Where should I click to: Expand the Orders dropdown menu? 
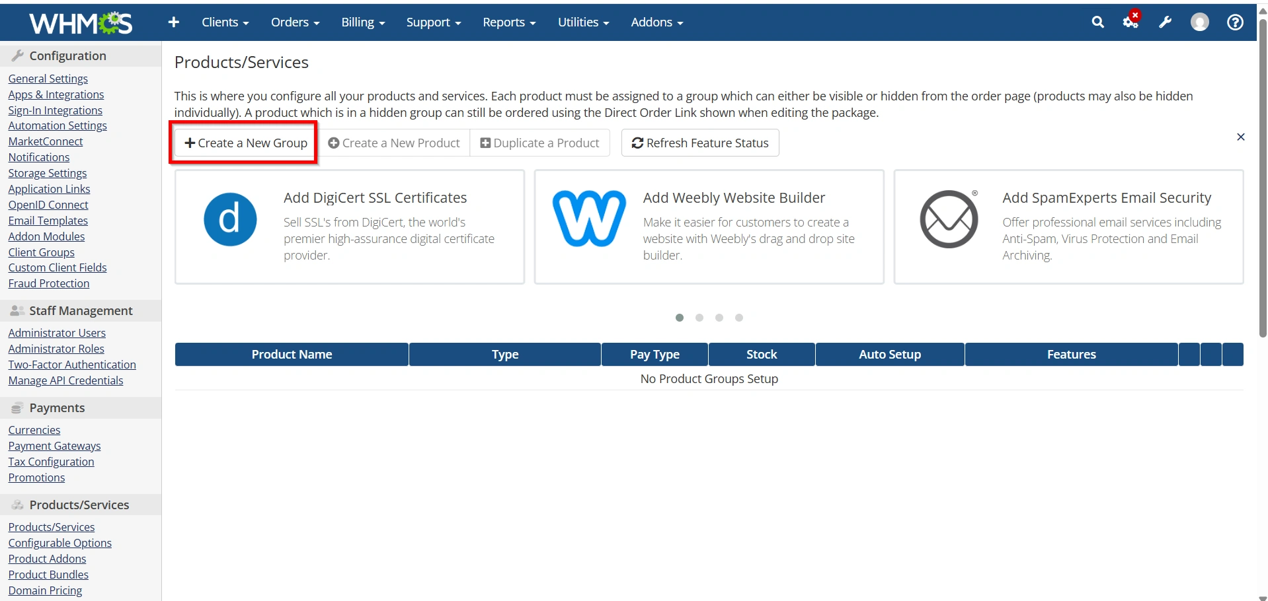click(295, 22)
